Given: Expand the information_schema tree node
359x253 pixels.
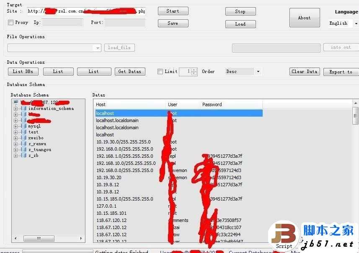Looking at the screenshot, I should (15, 109).
